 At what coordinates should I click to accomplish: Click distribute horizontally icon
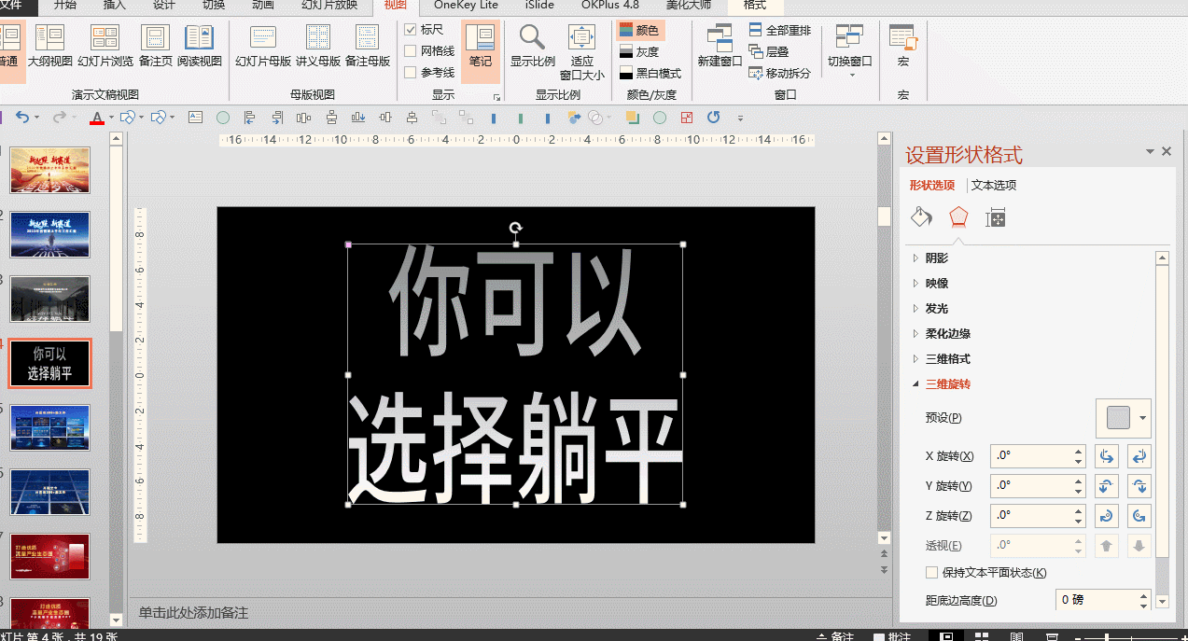coord(303,118)
